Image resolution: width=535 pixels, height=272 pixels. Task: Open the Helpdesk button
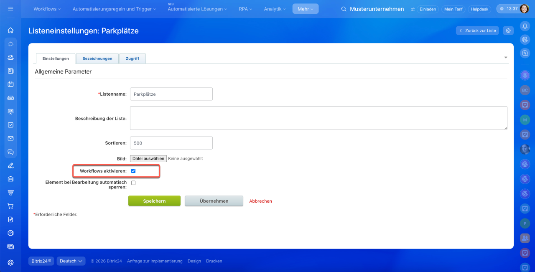tap(479, 9)
